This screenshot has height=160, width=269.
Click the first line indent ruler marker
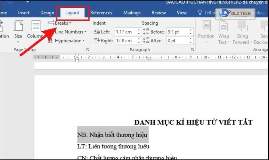tap(77, 55)
